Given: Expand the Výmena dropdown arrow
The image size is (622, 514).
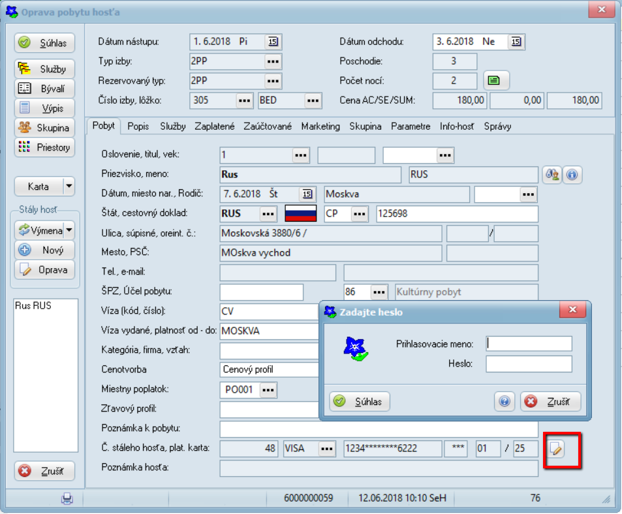Looking at the screenshot, I should pos(69,230).
